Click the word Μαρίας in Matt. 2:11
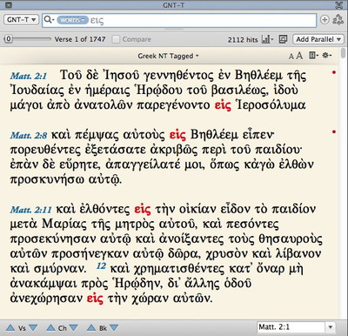Image resolution: width=348 pixels, height=336 pixels. click(64, 224)
